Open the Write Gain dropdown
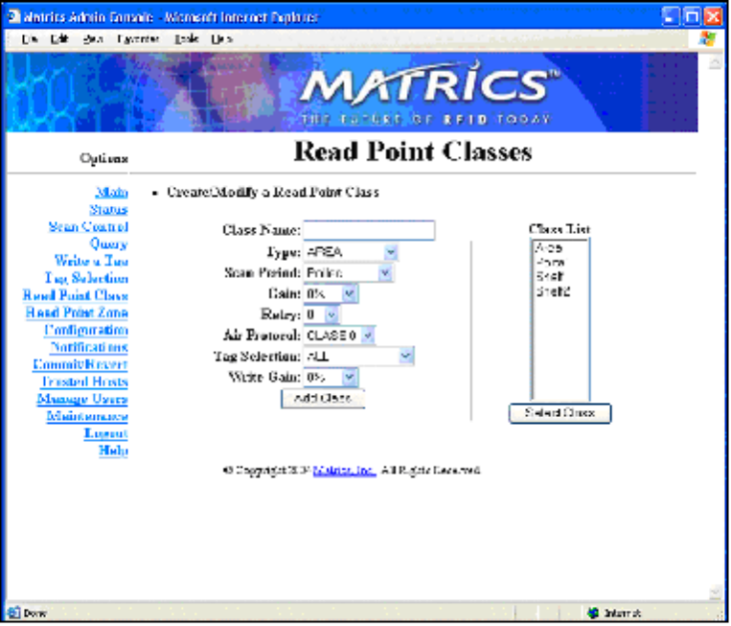The image size is (731, 626). (331, 378)
